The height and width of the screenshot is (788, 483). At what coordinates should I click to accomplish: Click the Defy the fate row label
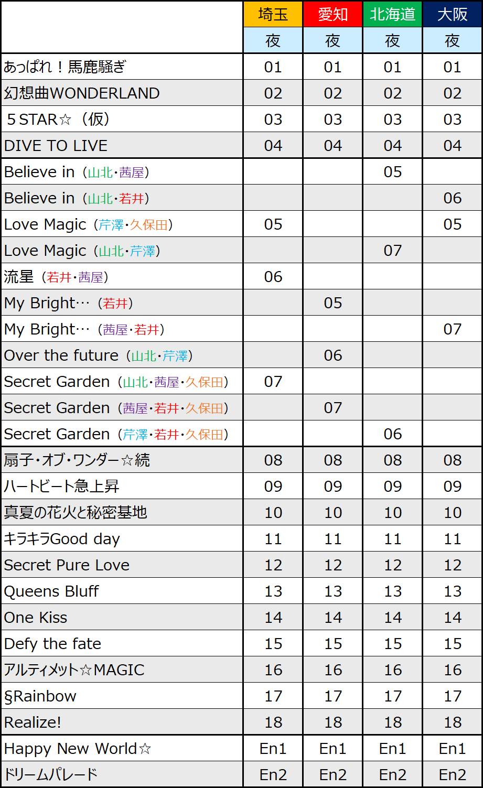[x=52, y=644]
